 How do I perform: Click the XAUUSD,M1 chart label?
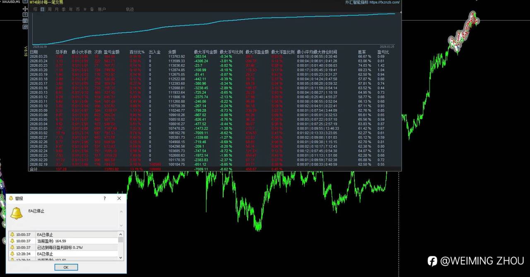click(11, 2)
